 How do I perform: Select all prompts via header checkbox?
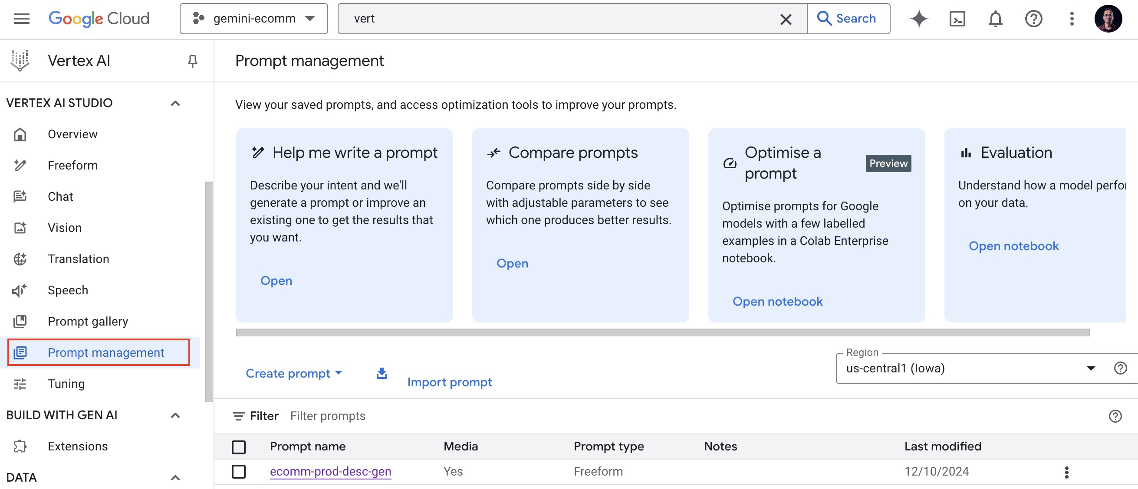coord(239,447)
